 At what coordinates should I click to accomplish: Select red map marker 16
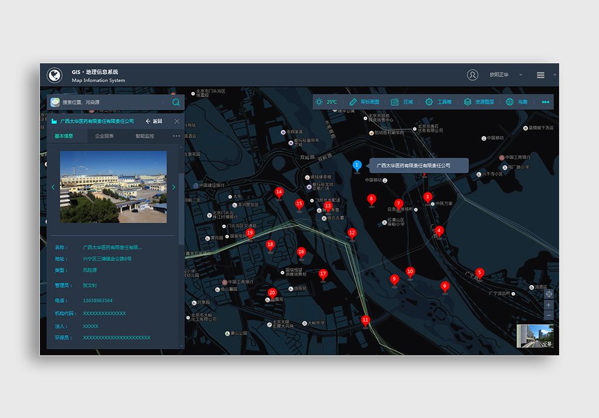coord(301,253)
